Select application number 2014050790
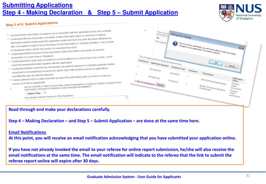This screenshot has height=184, width=266. (x=154, y=77)
